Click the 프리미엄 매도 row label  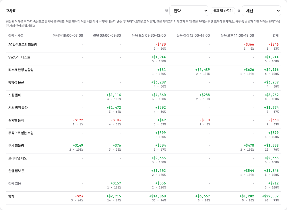tap(18, 158)
